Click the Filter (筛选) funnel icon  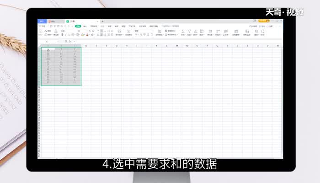189,31
